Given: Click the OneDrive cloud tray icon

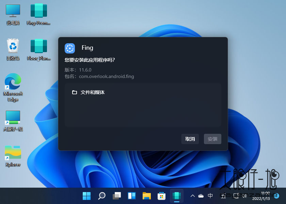Looking at the screenshot, I should [201, 196].
